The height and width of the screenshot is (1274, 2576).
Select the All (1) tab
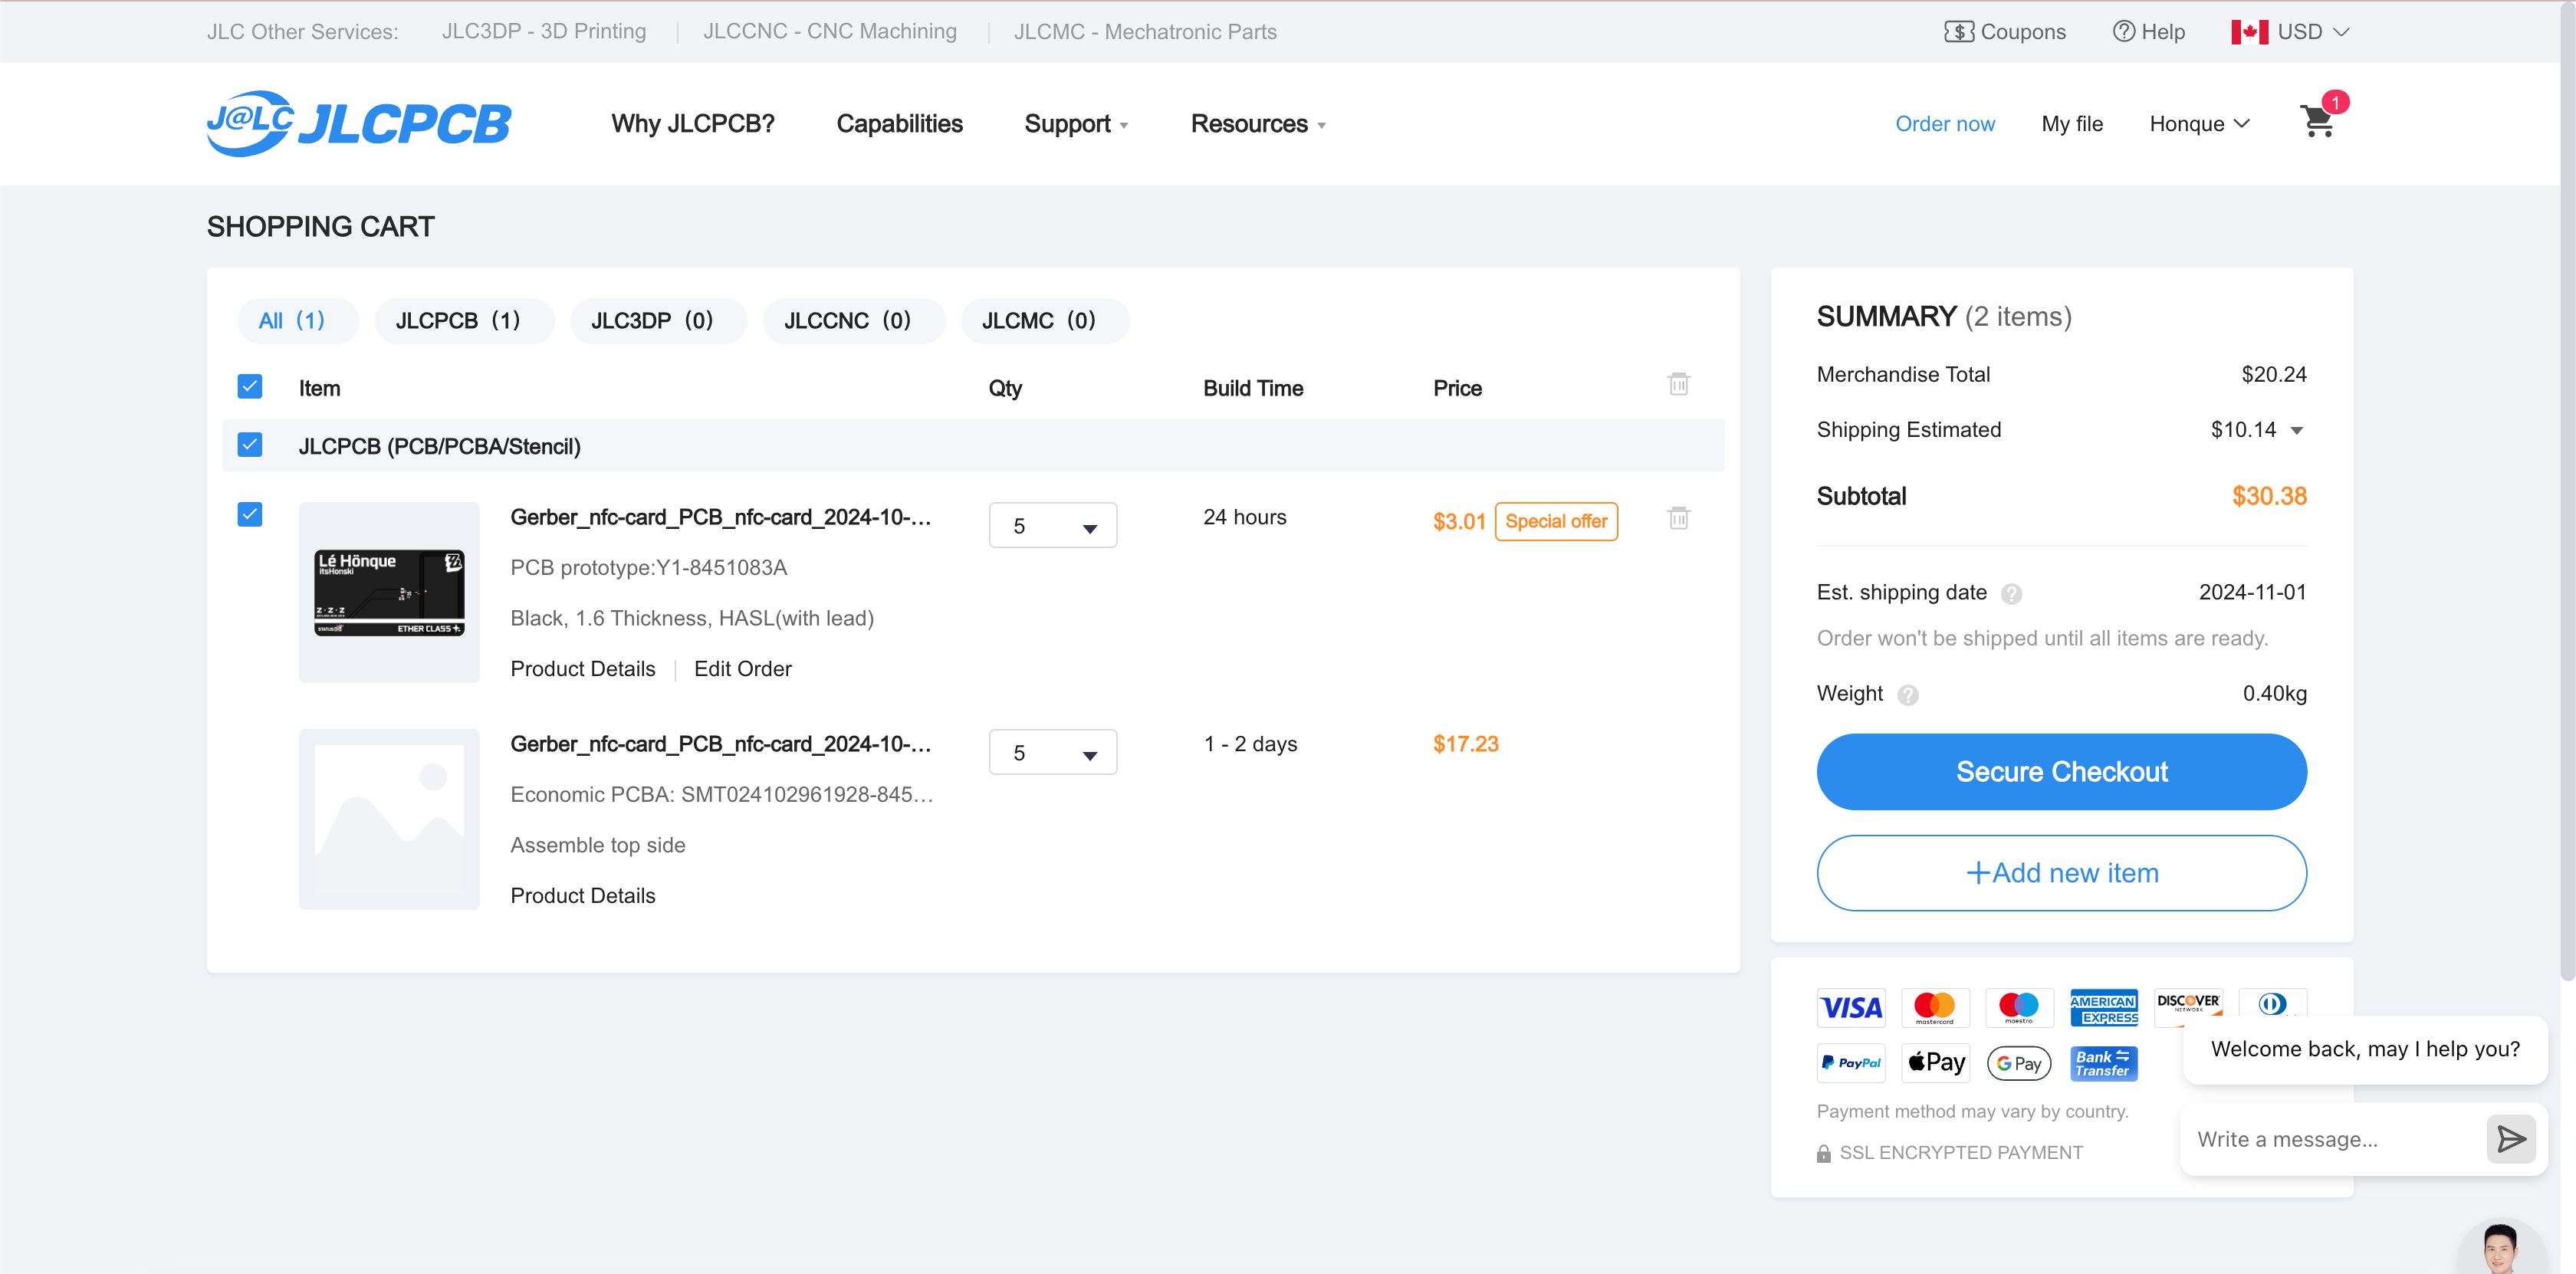click(297, 321)
